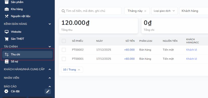Click the NGUỒN TIỀN column header
This screenshot has height=98, width=208.
click(170, 41)
